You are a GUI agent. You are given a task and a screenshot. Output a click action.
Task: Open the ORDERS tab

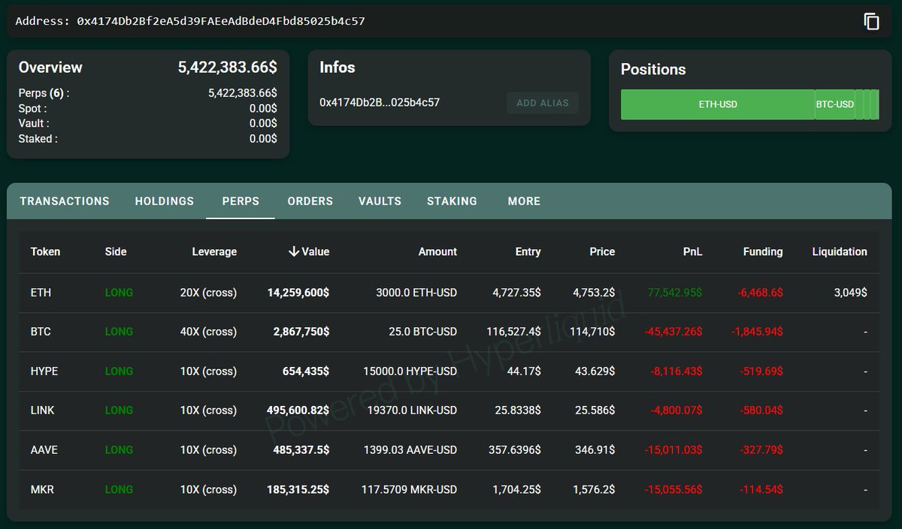310,201
